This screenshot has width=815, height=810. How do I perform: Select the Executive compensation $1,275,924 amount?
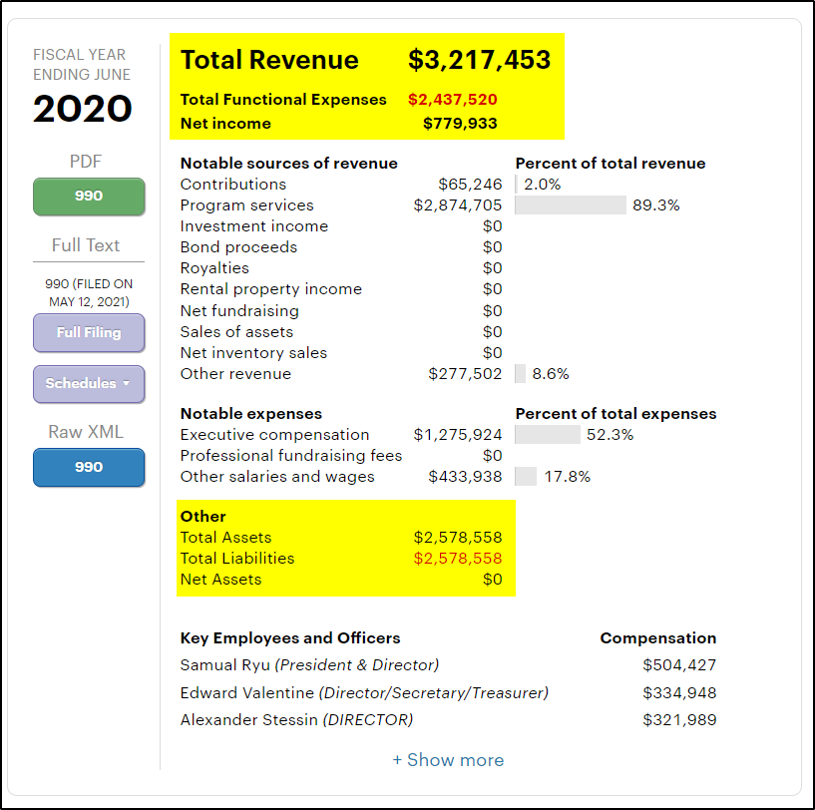[458, 435]
